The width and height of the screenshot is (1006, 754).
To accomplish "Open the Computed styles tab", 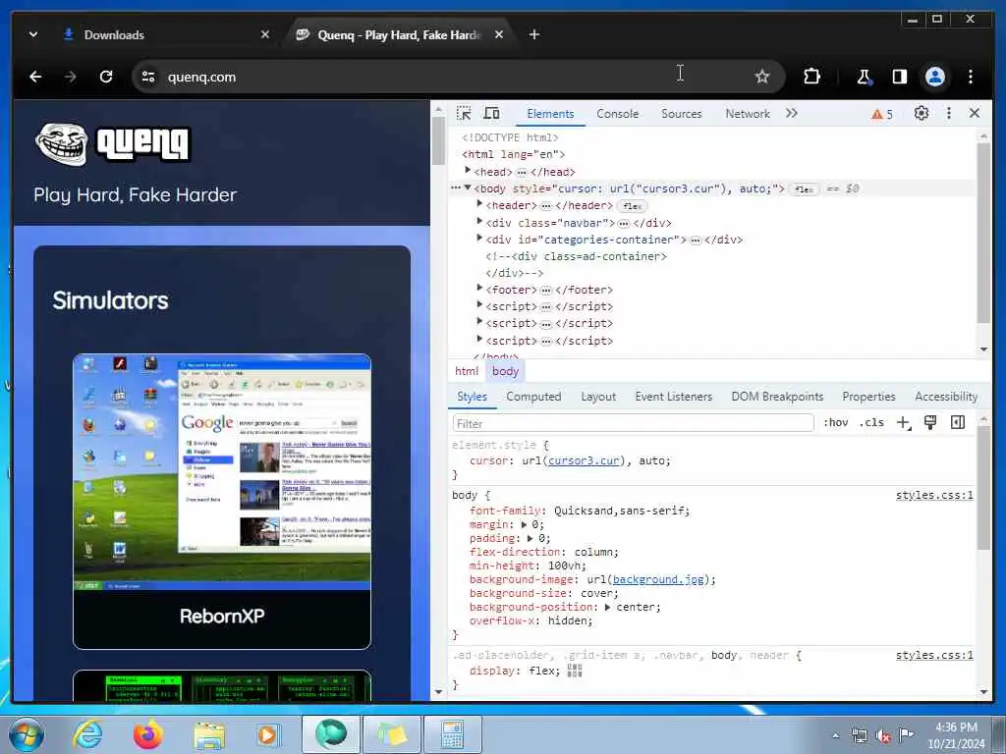I will coord(533,397).
